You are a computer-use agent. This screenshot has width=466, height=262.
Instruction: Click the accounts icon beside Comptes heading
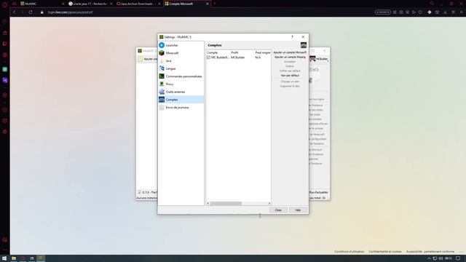tap(304, 45)
